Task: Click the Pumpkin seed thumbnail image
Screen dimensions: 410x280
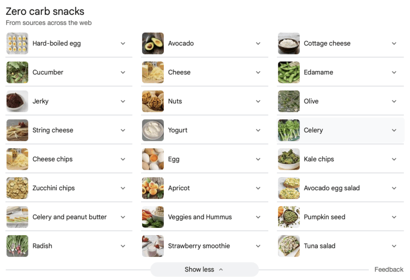Action: [x=289, y=217]
